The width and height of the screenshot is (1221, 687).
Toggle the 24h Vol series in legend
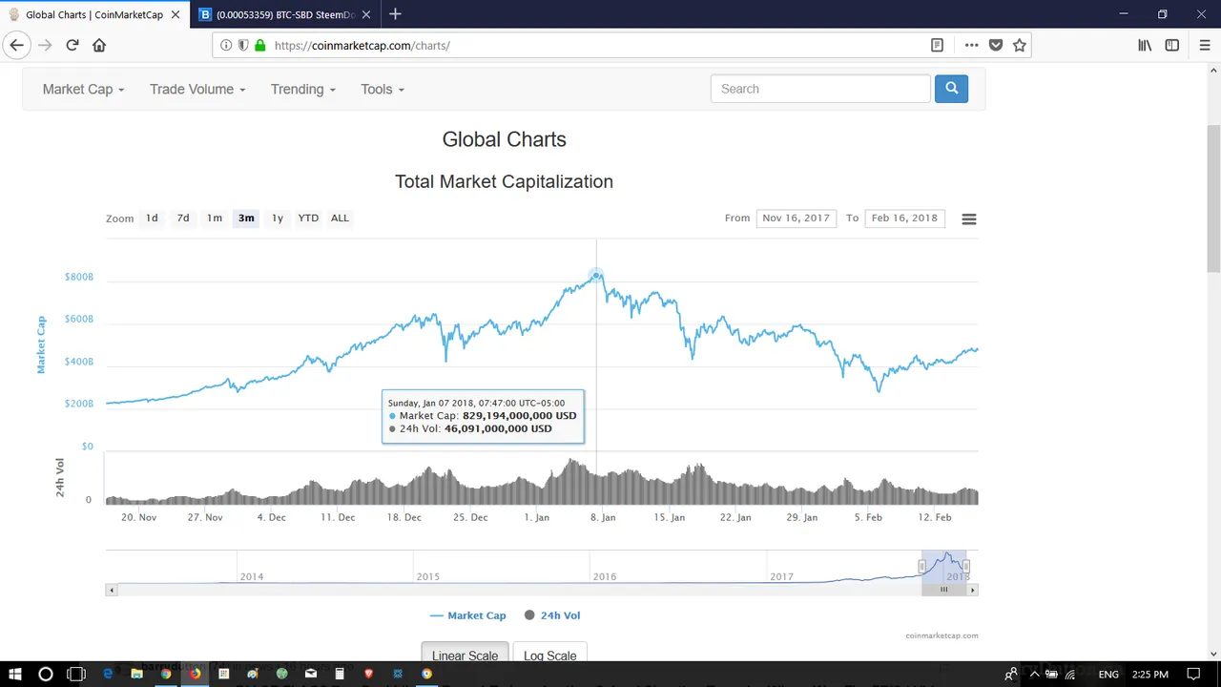coord(552,615)
